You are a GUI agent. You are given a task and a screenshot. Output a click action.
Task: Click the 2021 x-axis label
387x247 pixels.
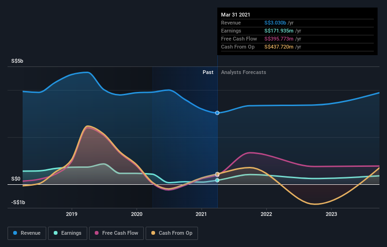201,214
